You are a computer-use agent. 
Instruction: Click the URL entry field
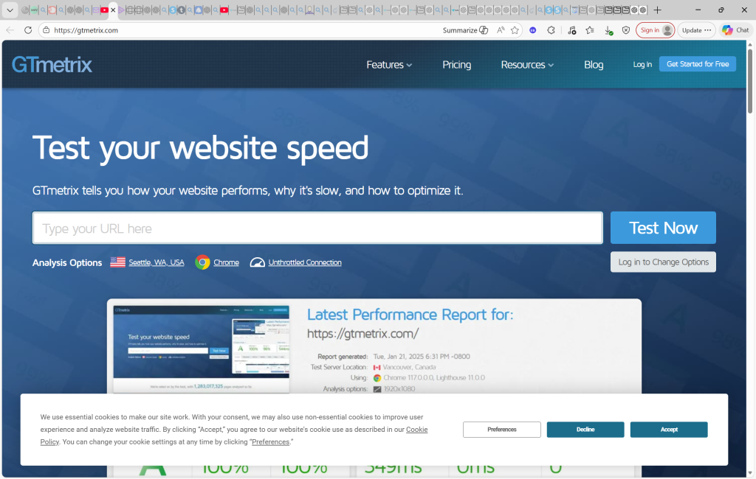click(x=317, y=227)
